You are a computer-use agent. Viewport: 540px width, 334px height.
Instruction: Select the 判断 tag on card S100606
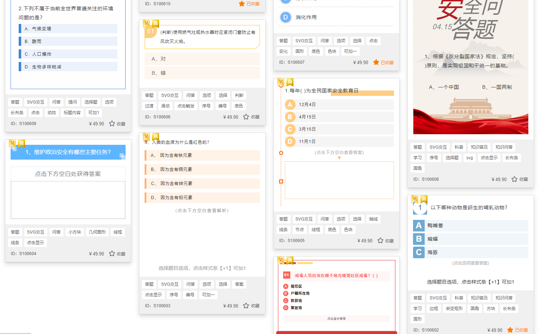[x=239, y=95]
